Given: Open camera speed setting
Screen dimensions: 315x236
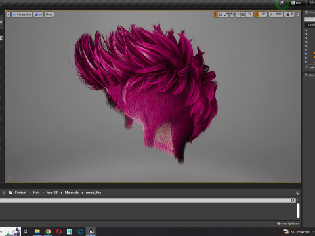Looking at the screenshot, I should pos(289,14).
